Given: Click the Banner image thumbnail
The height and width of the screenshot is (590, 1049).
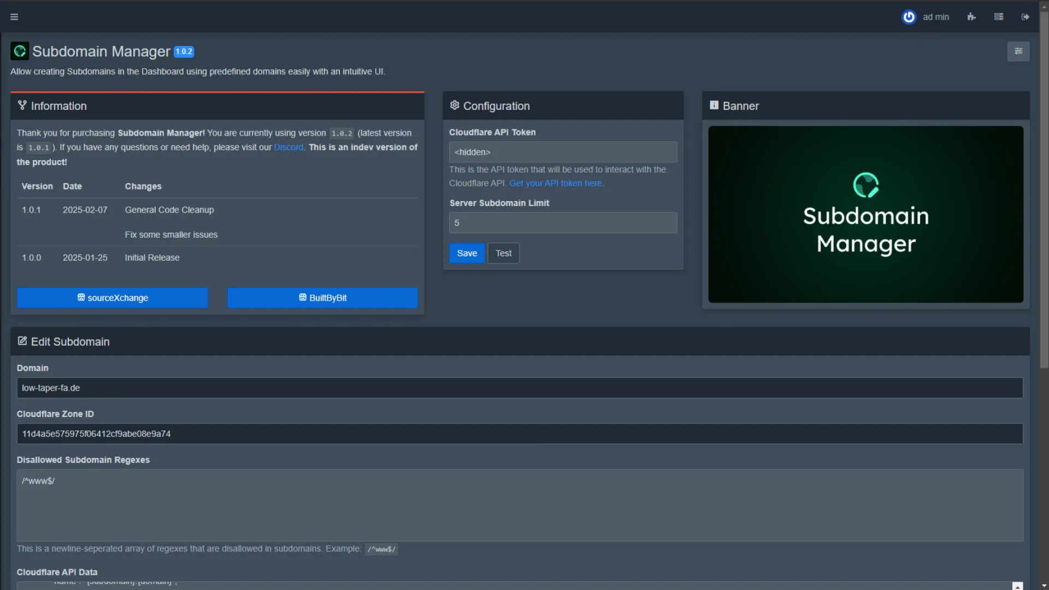Looking at the screenshot, I should [x=865, y=214].
